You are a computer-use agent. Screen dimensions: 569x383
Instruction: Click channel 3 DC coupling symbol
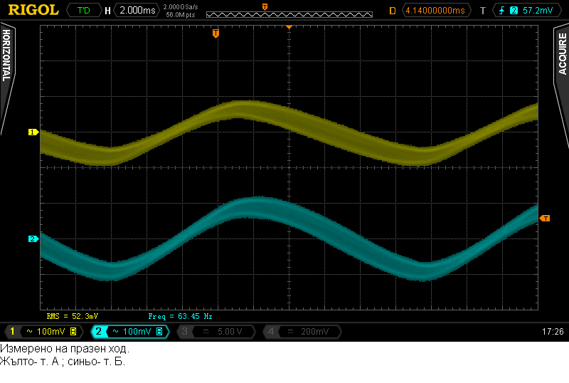click(206, 332)
